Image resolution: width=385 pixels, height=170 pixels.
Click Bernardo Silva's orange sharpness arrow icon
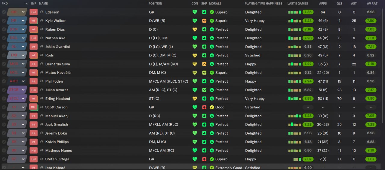point(204,64)
